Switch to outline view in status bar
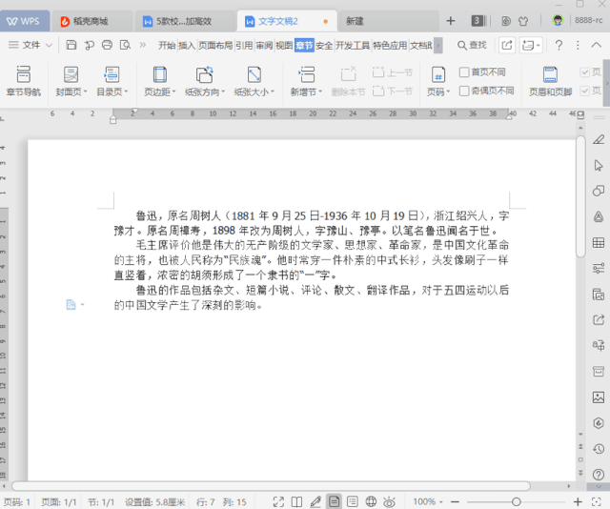 353,502
